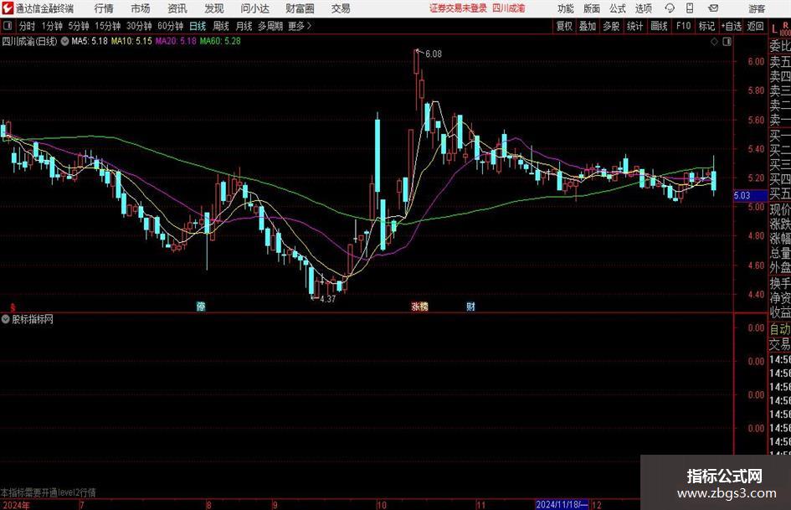Switch to 15分钟 period tab

[108, 26]
